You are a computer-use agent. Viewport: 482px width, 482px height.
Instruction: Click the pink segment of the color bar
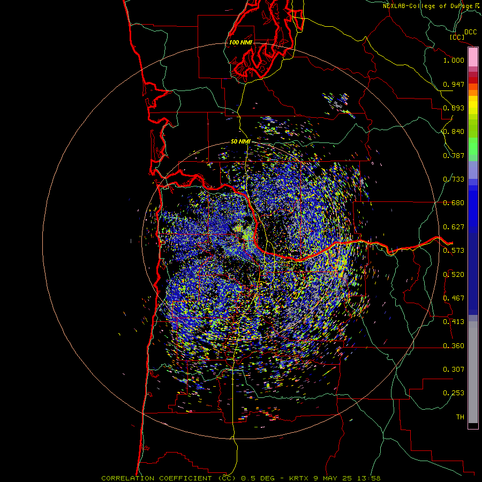click(x=473, y=57)
